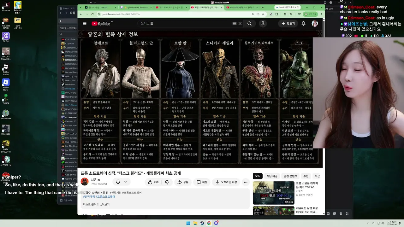The image size is (404, 227).
Task: Launch Roblox Studio shortcut
Action: coord(6,69)
